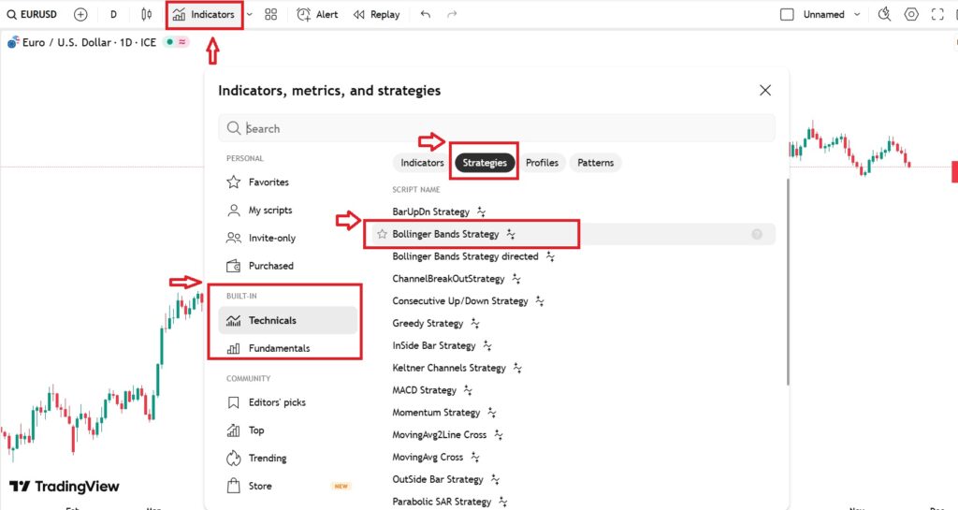Click the quick search icon in toolbar
The width and height of the screenshot is (958, 510).
(885, 14)
